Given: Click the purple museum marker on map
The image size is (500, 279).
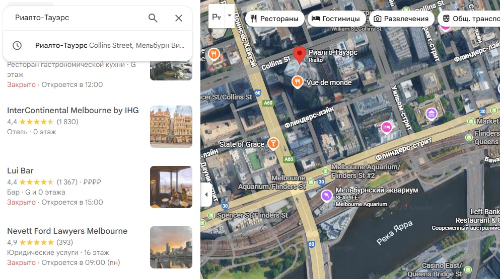Looking at the screenshot, I should (432, 114).
